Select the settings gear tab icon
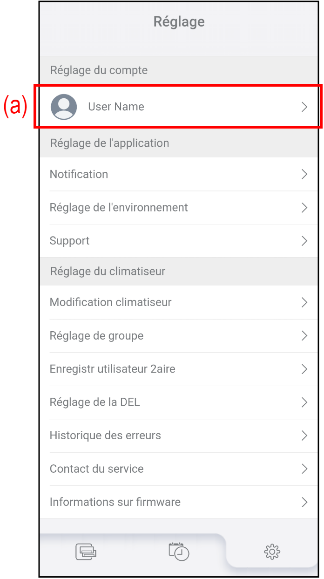 tap(272, 552)
